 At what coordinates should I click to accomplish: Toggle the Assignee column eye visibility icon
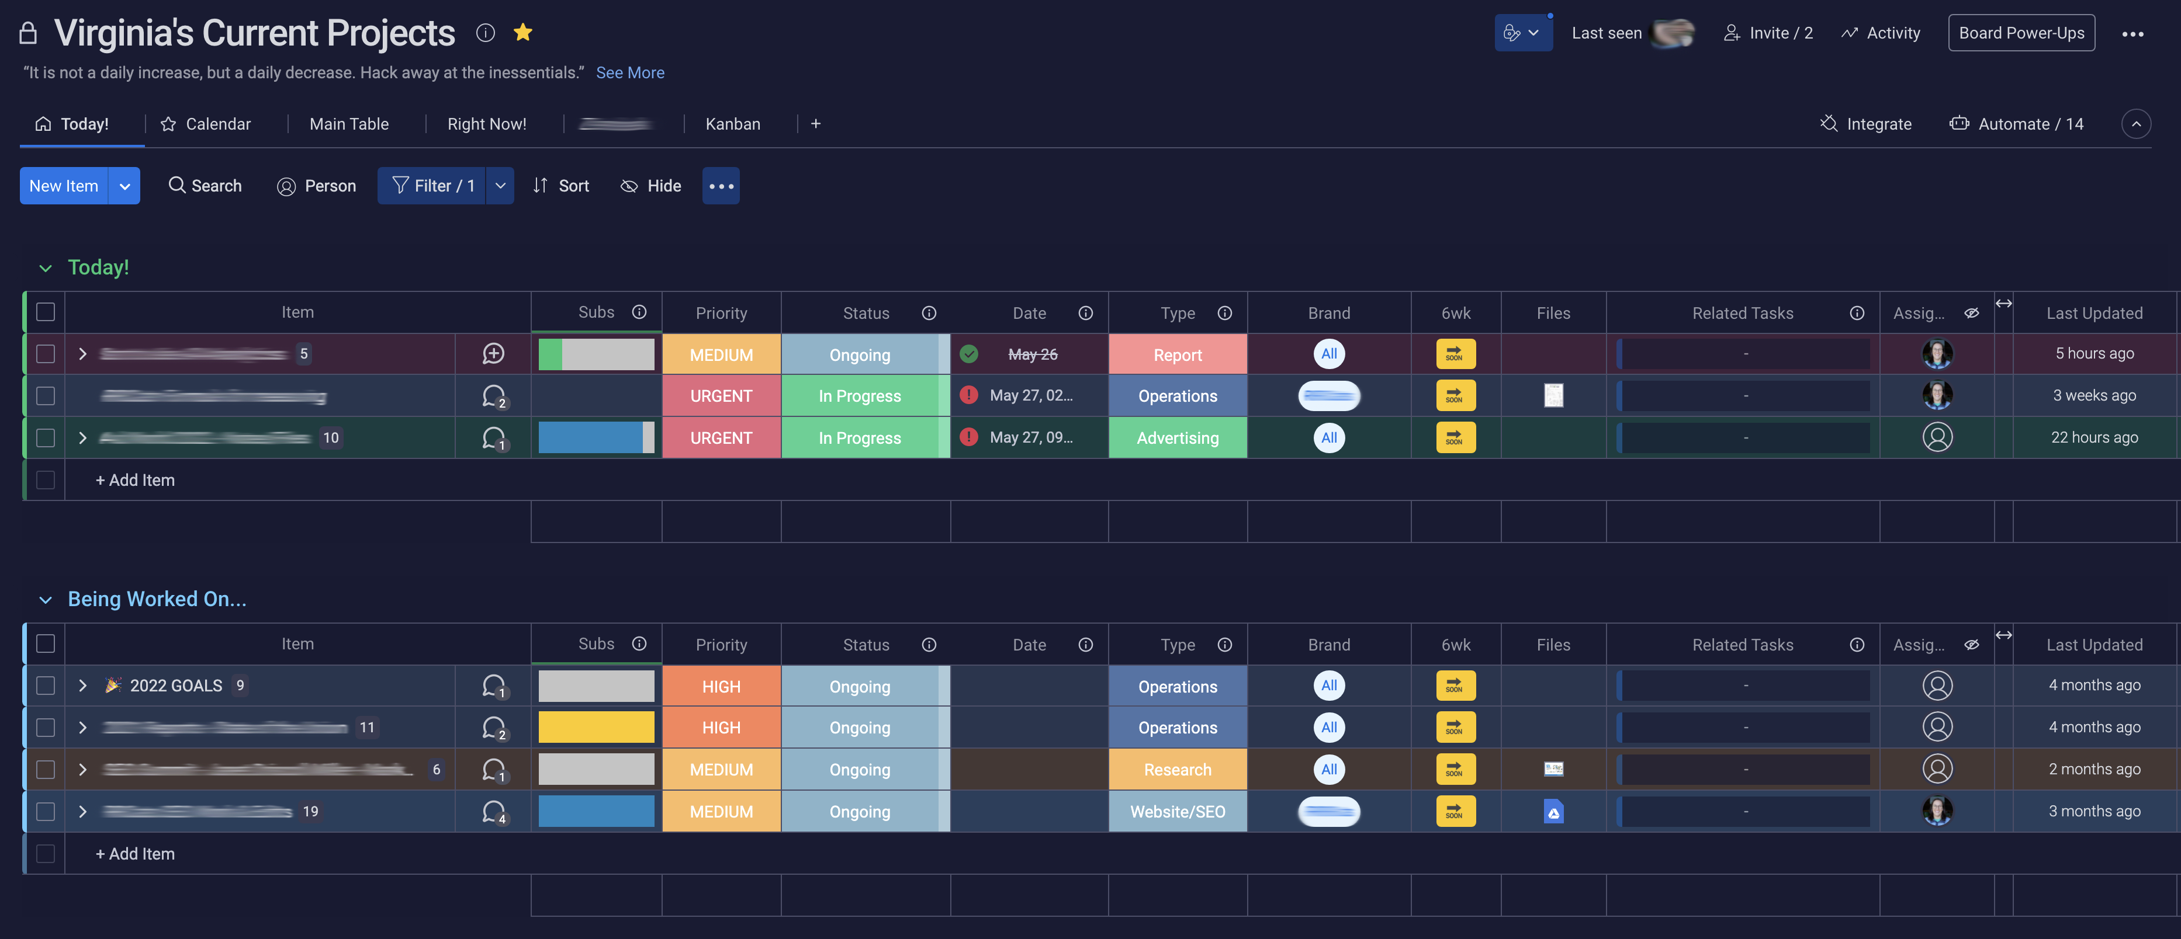coord(1971,313)
